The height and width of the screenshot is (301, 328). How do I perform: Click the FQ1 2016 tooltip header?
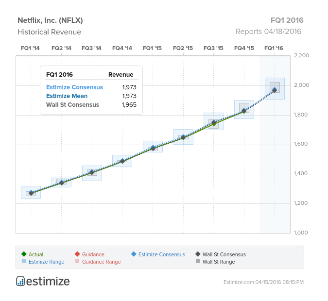point(59,75)
